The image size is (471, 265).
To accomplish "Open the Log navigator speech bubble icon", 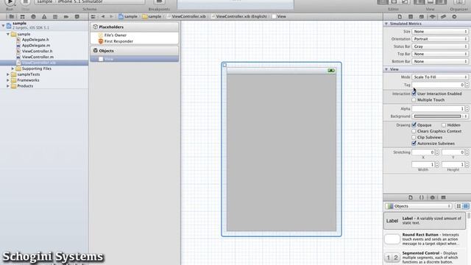I will pyautogui.click(x=77, y=17).
